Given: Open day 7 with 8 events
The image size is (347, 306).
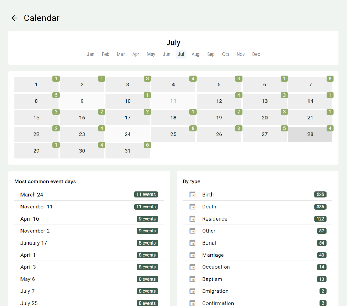Looking at the screenshot, I should (x=310, y=85).
